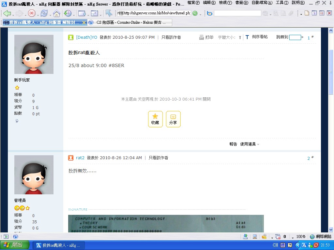This screenshot has height=250, width=334.
Task: Click the Windows 開始 Start button
Action: point(15,245)
